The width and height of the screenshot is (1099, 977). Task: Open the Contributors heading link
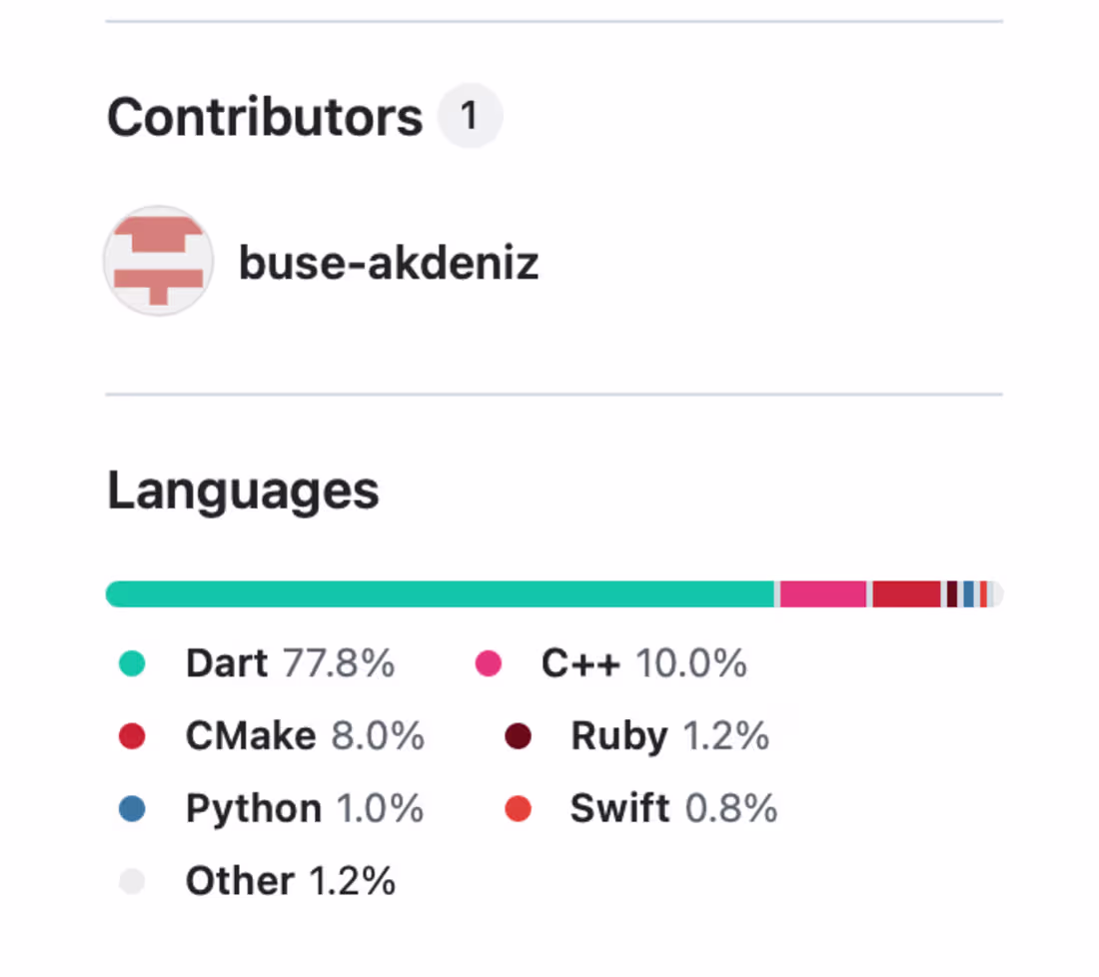[265, 116]
